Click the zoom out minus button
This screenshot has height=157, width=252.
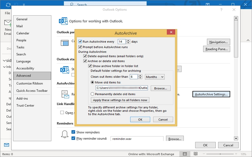[x=204, y=154]
